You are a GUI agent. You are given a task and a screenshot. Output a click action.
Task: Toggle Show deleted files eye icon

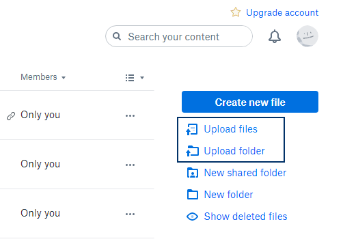pos(192,217)
